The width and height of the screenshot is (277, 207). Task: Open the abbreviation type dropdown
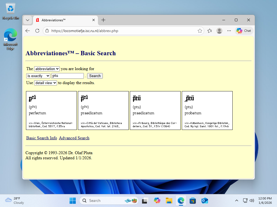click(47, 69)
